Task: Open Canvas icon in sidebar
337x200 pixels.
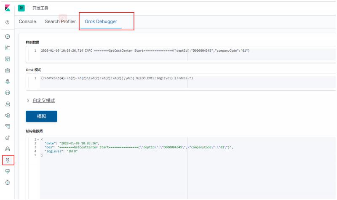Action: pos(8,70)
